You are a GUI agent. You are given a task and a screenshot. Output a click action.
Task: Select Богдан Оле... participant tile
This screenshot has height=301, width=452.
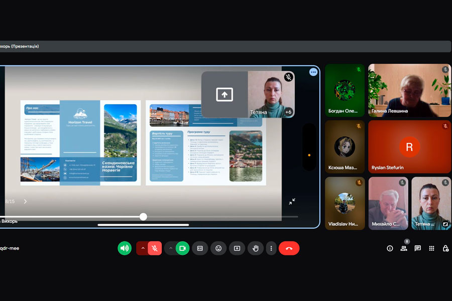[x=345, y=90]
